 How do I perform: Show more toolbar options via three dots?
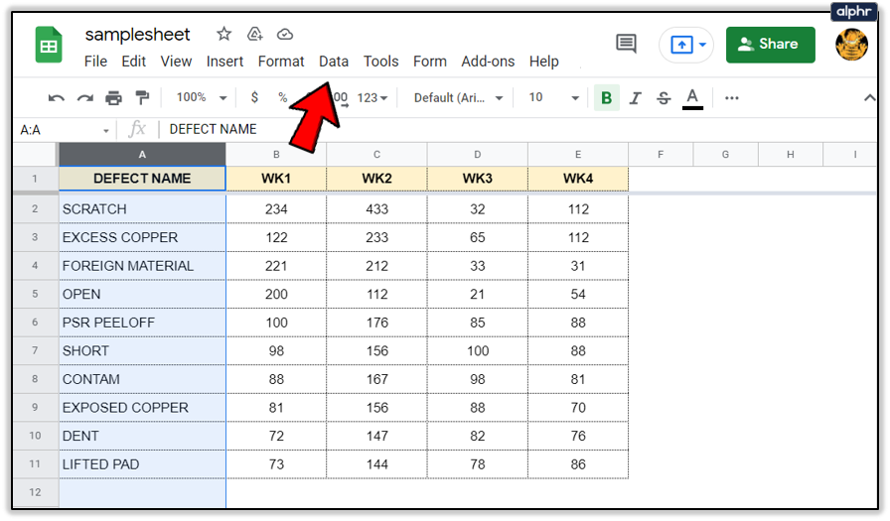[x=732, y=97]
